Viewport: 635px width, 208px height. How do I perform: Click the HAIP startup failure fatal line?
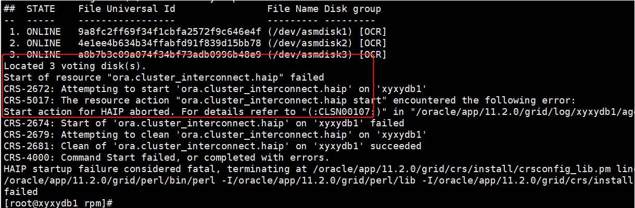312,169
